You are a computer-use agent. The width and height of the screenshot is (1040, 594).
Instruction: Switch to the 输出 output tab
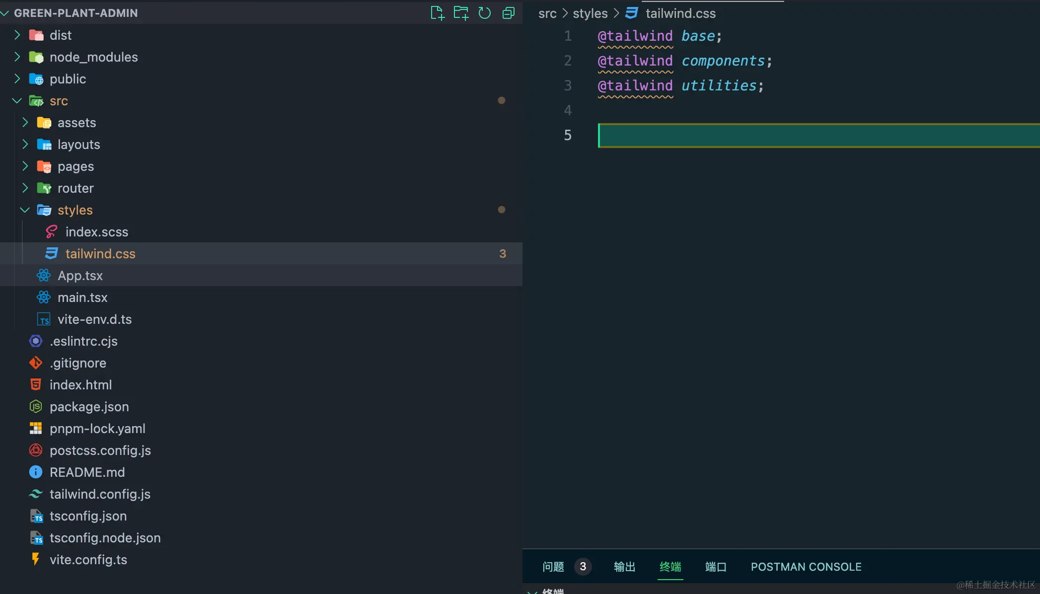point(625,567)
